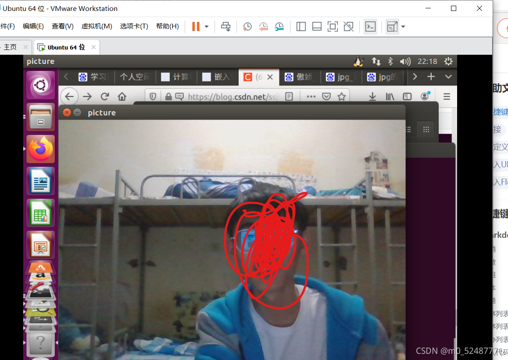
Task: Select the Ubuntu 64 位 VMware tab
Action: [x=66, y=47]
